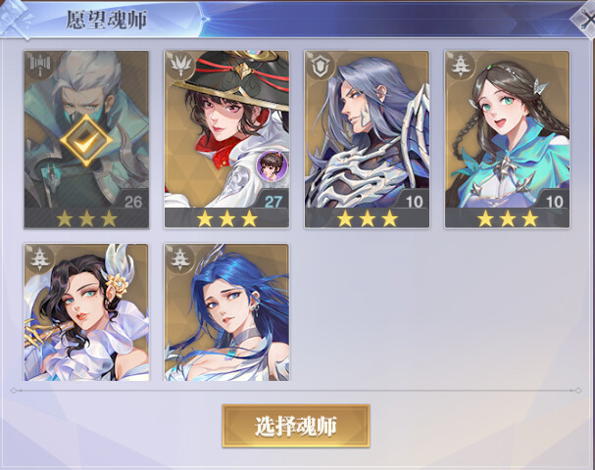Click the level 26 badge on masked card
The width and height of the screenshot is (595, 470).
[x=133, y=202]
